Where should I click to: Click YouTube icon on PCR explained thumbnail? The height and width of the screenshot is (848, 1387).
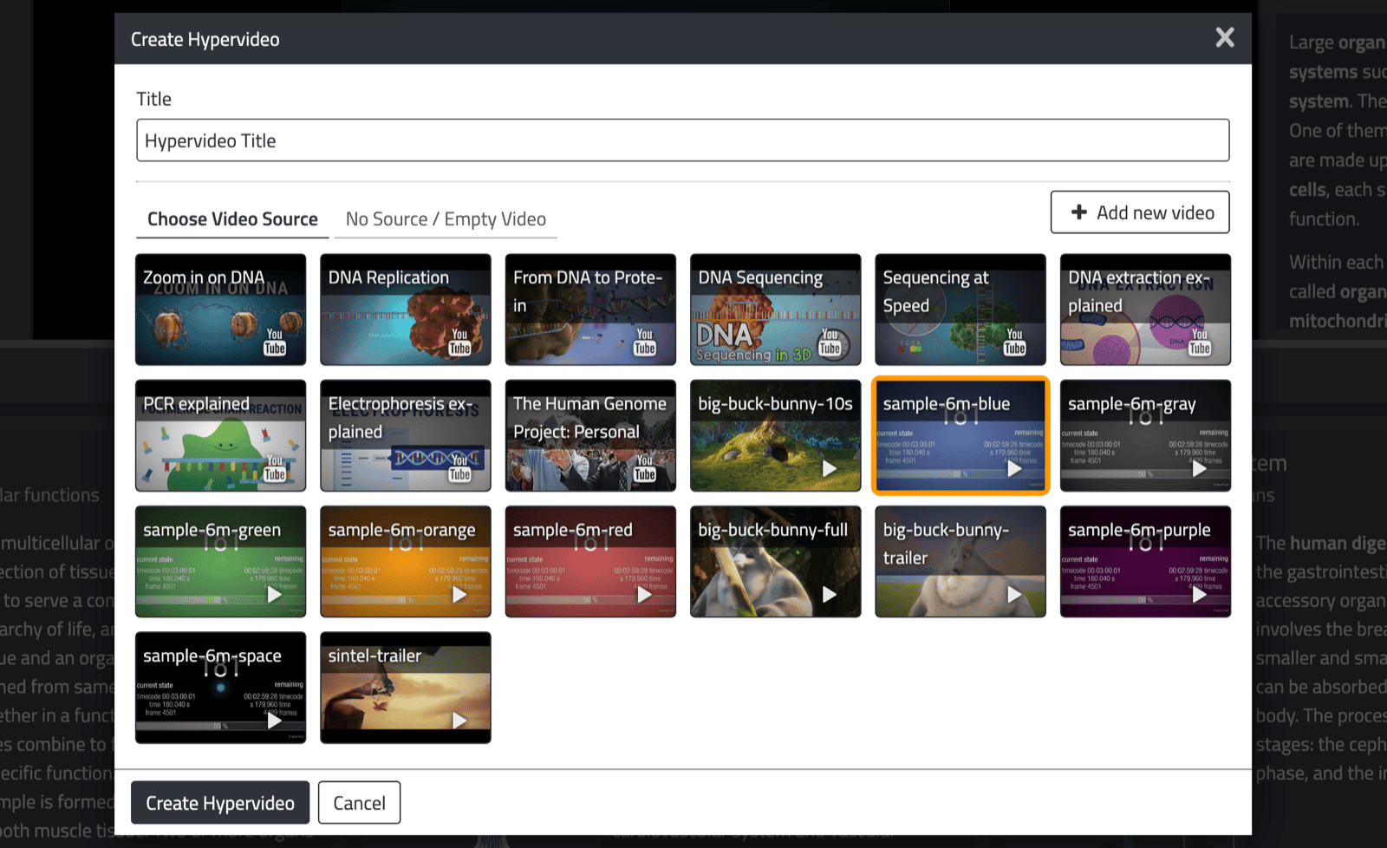click(x=275, y=467)
